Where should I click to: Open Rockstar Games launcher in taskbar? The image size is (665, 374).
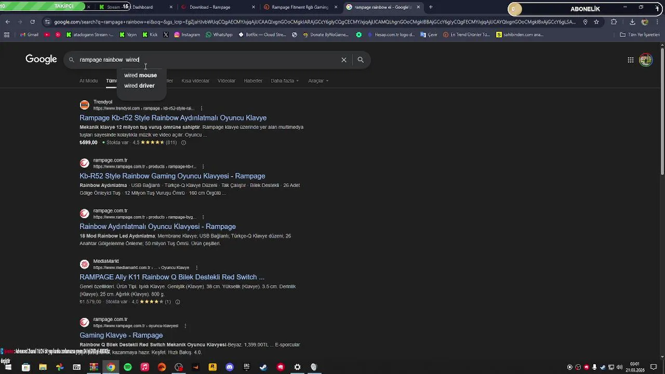click(x=212, y=367)
